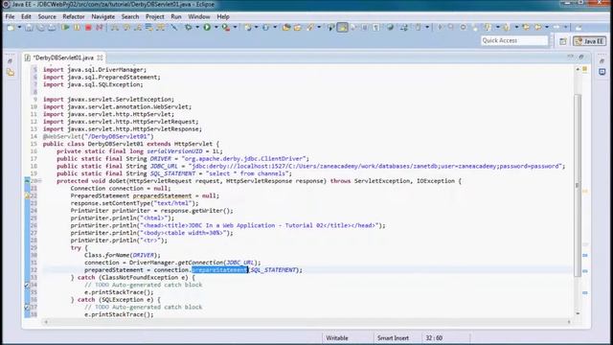Open the Next Annotation dropdown arrow
613x345 pixels.
(498, 28)
